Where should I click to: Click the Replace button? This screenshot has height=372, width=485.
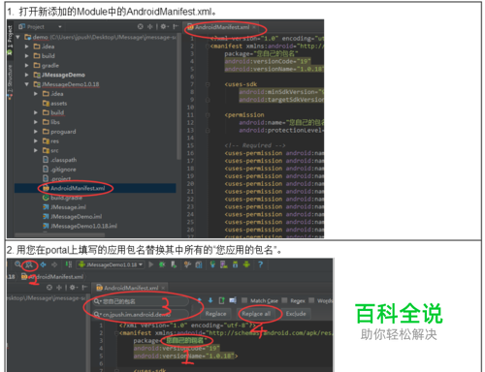(215, 314)
